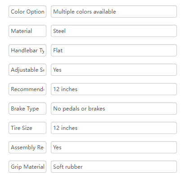The image size is (185, 175).
Task: Focus the Grip Material label field
Action: point(27,167)
